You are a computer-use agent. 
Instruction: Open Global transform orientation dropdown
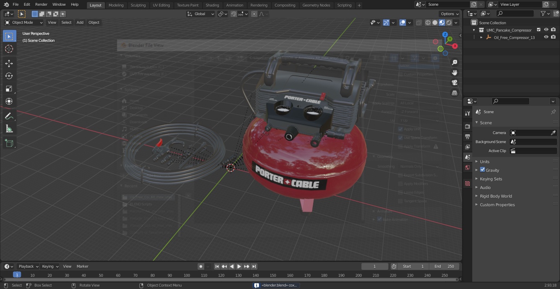point(200,14)
